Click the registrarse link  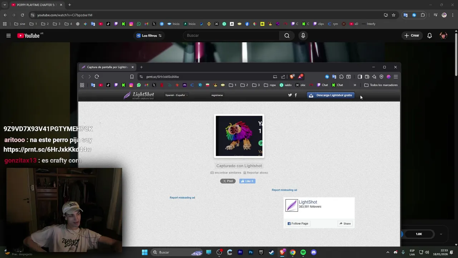217,95
